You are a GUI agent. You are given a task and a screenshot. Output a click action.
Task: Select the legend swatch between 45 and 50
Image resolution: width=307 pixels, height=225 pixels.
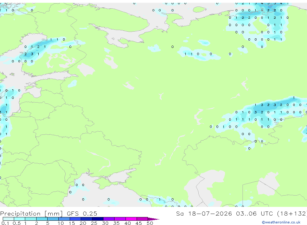(142, 219)
